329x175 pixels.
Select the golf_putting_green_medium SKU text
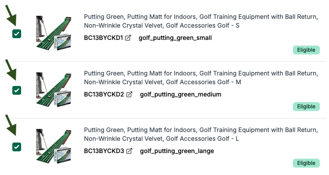[x=181, y=95]
